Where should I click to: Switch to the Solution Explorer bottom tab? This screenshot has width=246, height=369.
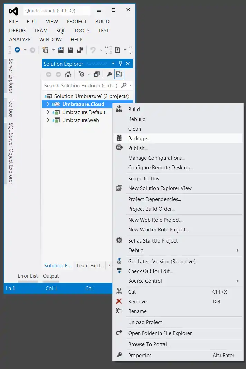[58, 265]
